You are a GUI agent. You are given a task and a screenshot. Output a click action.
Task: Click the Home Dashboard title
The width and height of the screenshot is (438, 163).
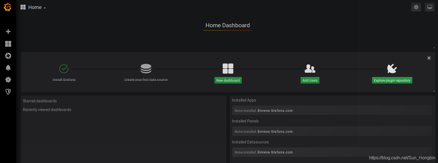(228, 25)
